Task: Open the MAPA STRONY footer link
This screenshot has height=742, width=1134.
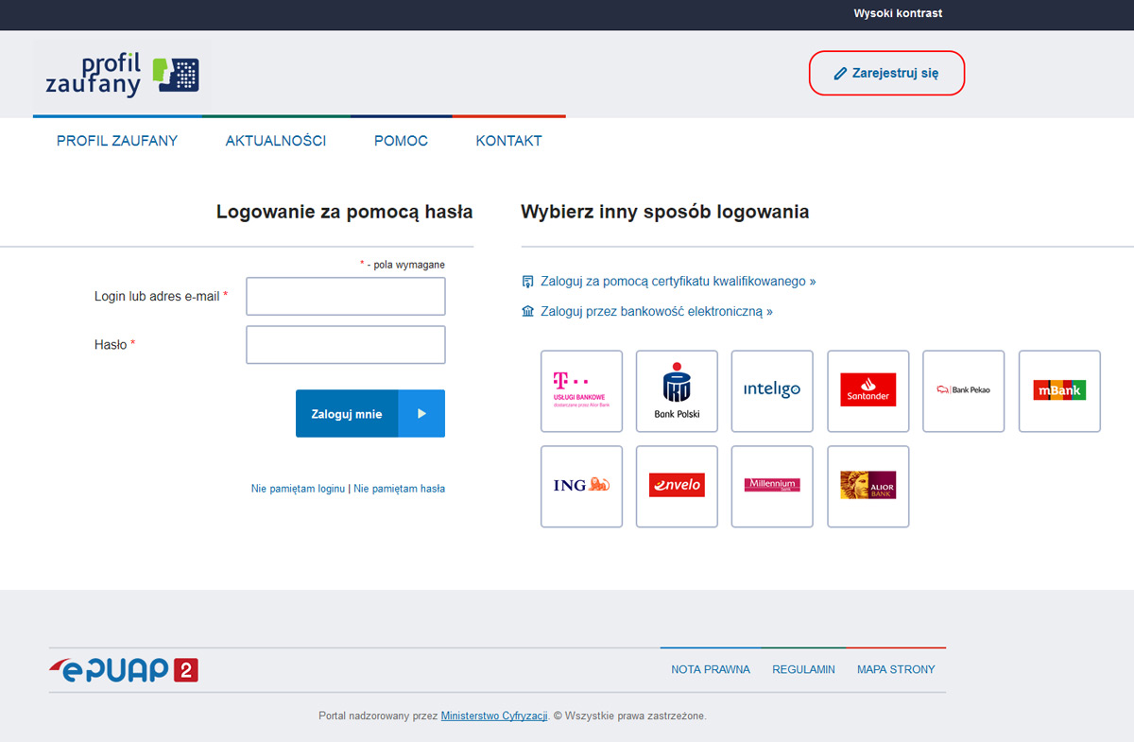Action: (896, 669)
